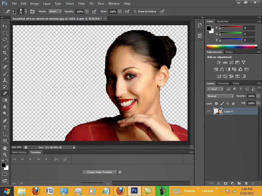Select the Move tool
This screenshot has height=196, width=262.
pyautogui.click(x=5, y=26)
